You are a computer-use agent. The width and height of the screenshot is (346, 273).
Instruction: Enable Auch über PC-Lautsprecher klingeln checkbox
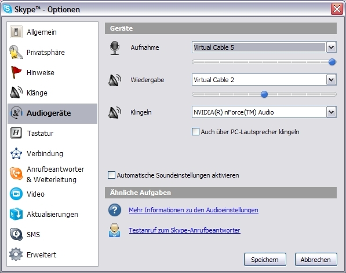click(x=195, y=132)
